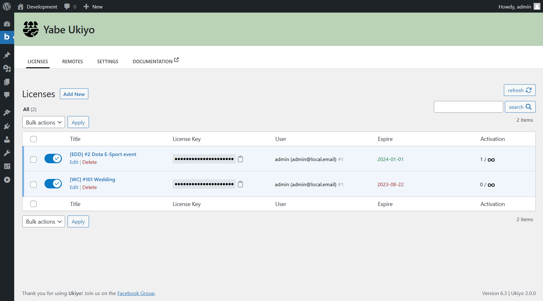Image resolution: width=543 pixels, height=301 pixels.
Task: Check the Wedding license row checkbox
Action: coord(33,185)
